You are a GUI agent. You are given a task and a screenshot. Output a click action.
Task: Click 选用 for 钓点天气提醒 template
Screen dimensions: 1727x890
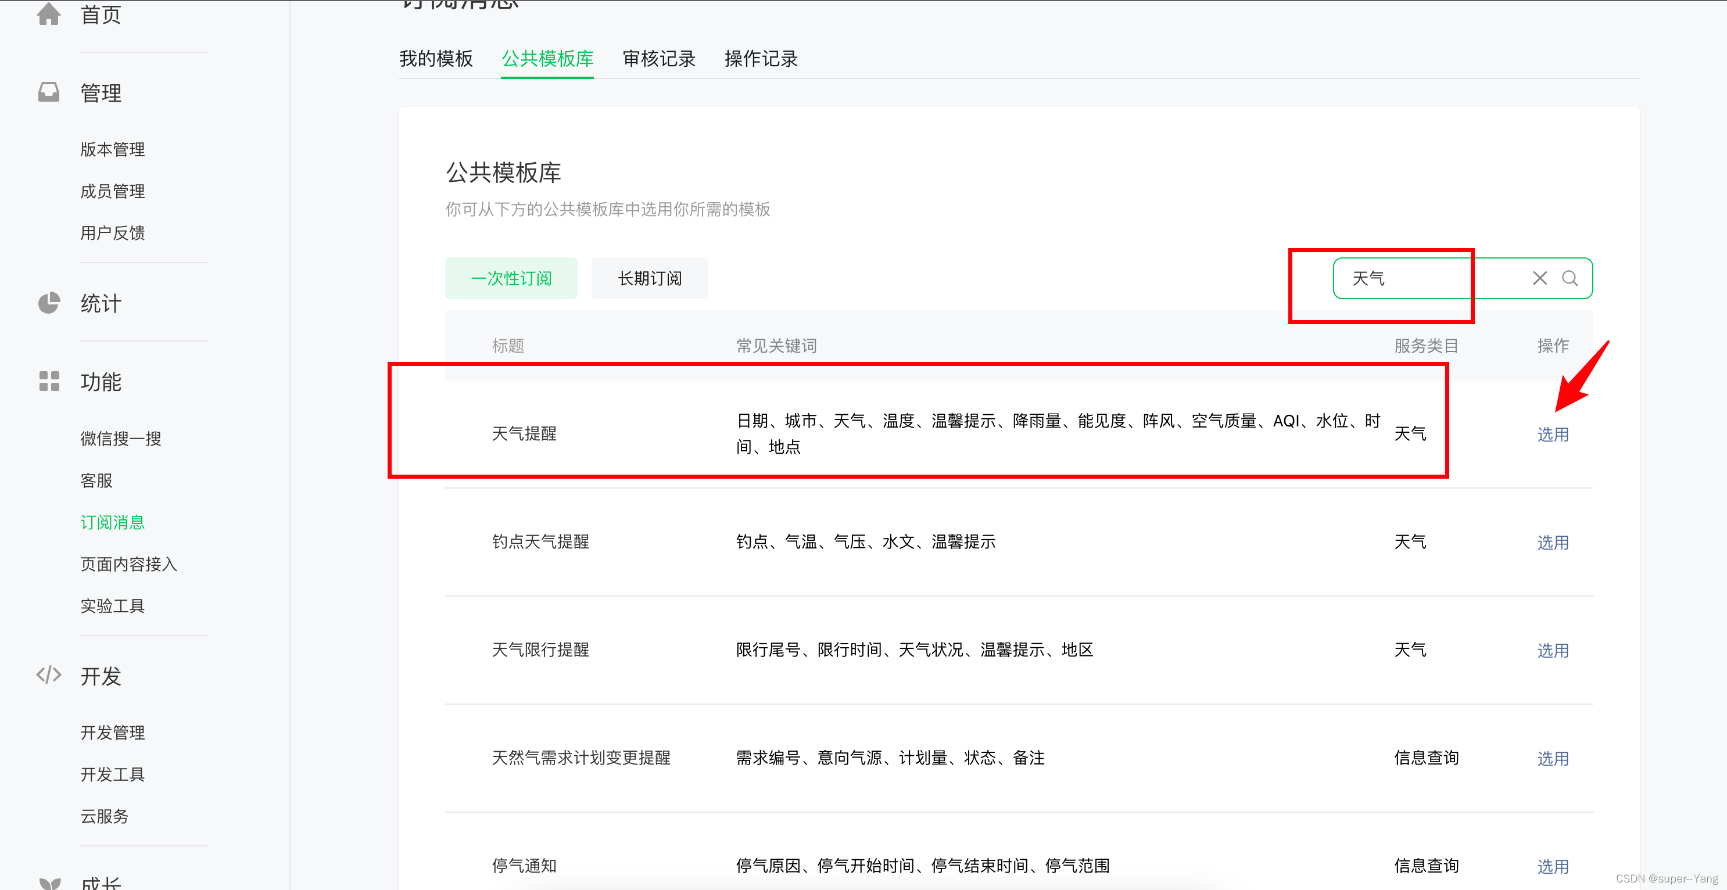click(1553, 542)
